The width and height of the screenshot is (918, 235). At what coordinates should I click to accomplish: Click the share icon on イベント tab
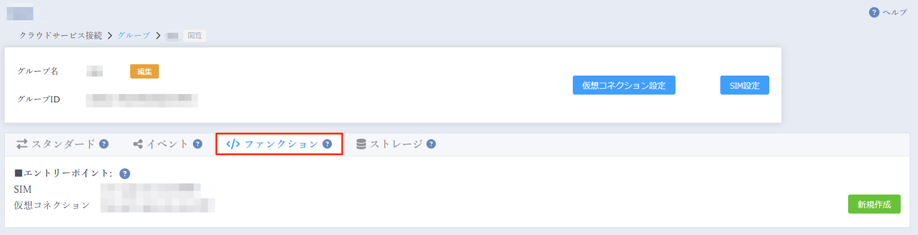[138, 144]
